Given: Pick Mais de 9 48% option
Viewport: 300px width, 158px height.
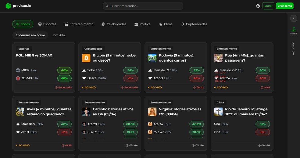Looking at the screenshot, I should coord(64,124).
